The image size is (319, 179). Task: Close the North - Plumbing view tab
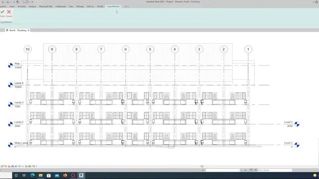(28, 30)
